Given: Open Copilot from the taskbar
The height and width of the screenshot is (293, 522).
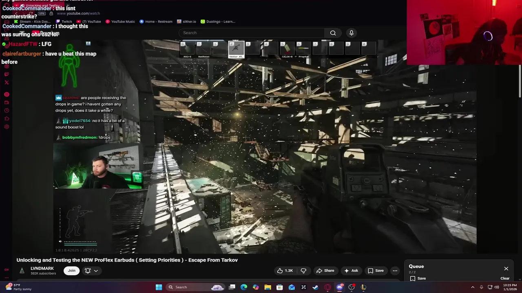Looking at the screenshot, I should coord(256,287).
